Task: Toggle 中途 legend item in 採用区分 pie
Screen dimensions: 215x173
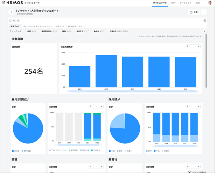Action: [112, 151]
